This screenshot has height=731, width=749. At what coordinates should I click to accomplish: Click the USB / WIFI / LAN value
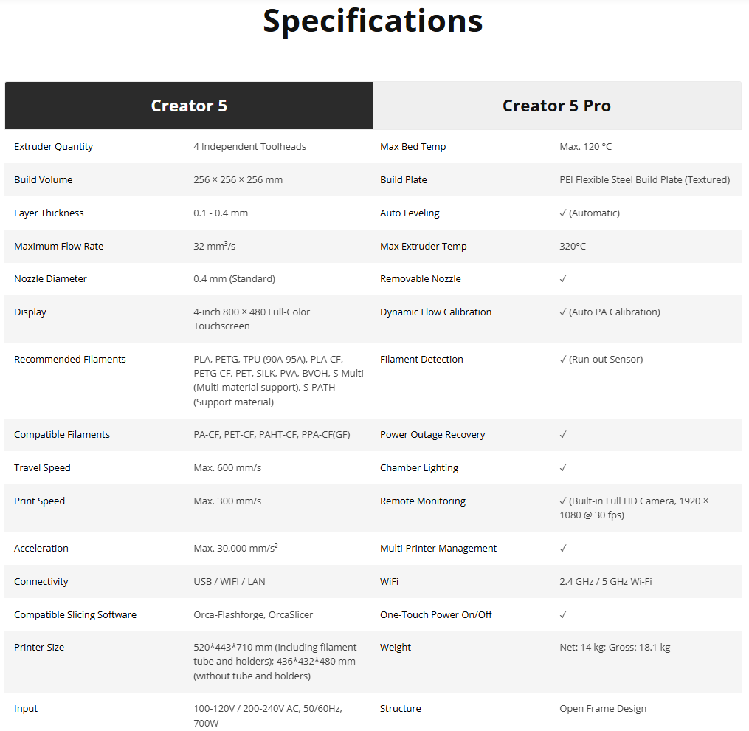pos(229,582)
